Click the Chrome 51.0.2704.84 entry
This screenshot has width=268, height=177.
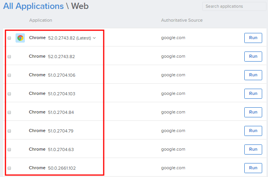pyautogui.click(x=51, y=112)
